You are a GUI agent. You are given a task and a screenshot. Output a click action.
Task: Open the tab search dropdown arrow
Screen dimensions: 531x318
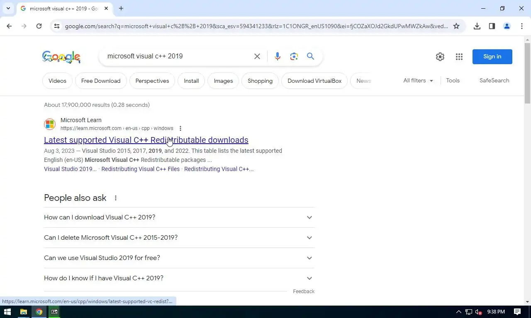click(x=8, y=8)
